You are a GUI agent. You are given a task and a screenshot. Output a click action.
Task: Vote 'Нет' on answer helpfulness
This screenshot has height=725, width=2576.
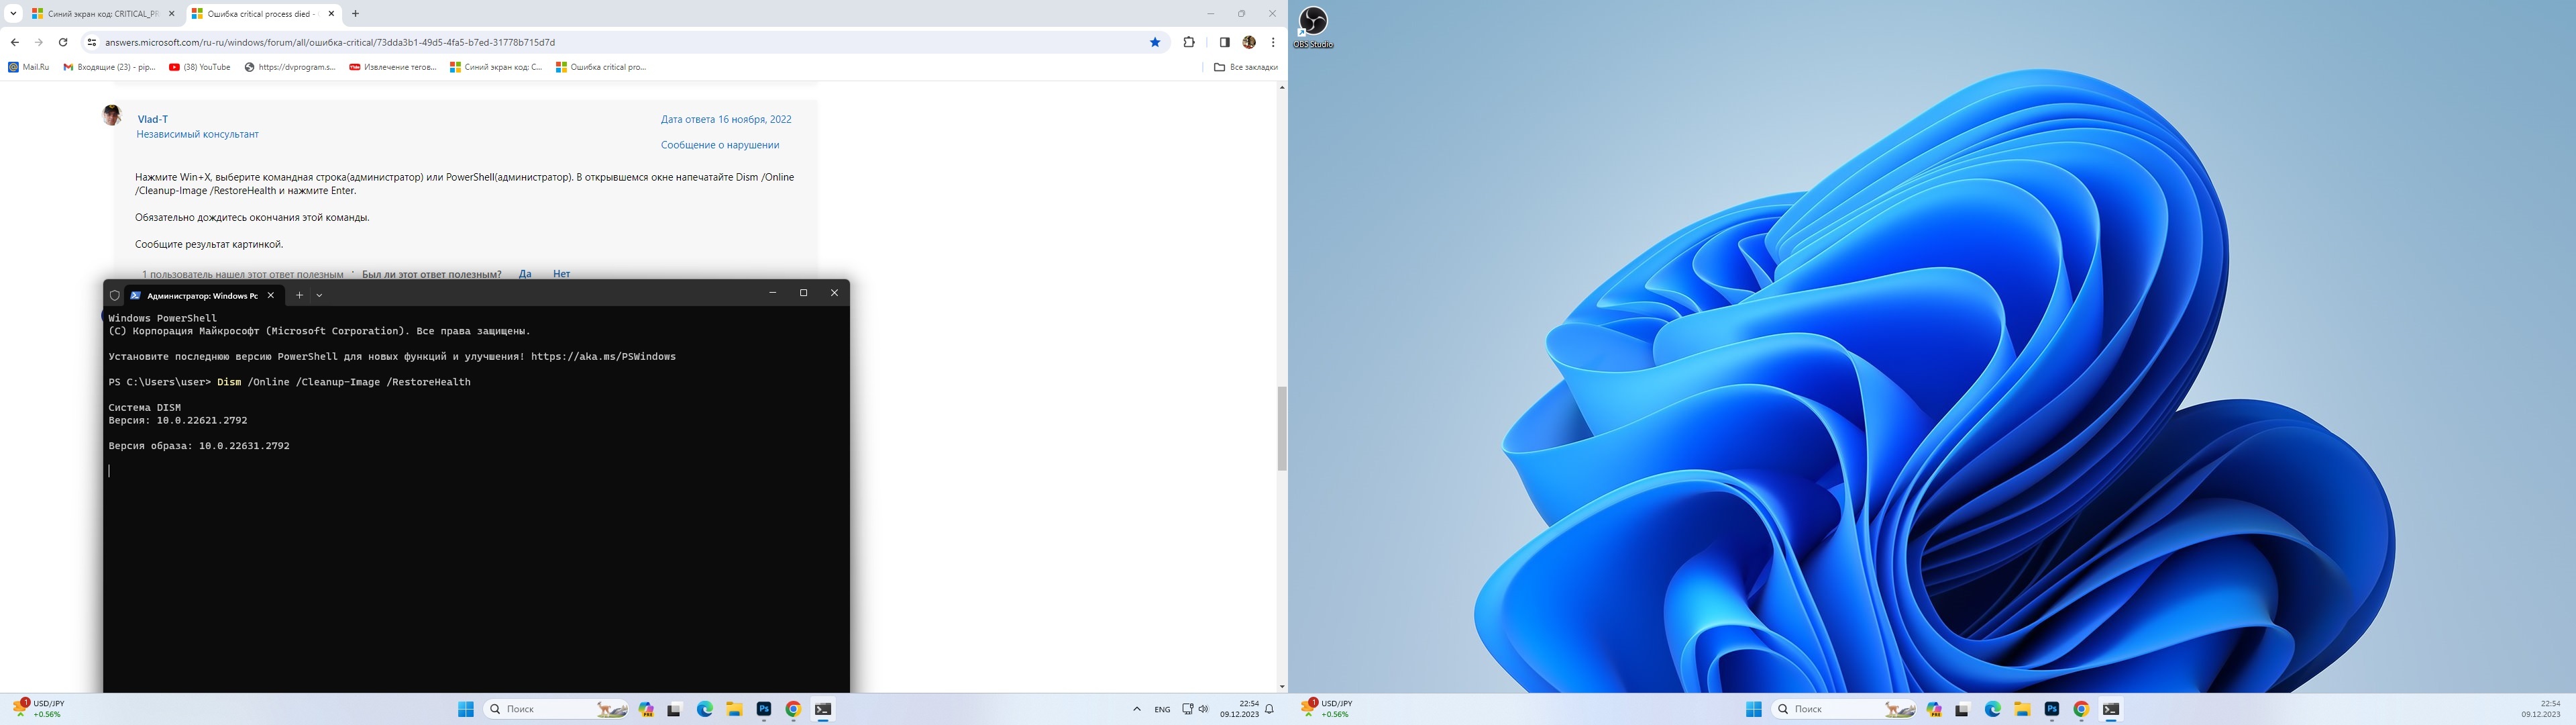click(x=561, y=275)
